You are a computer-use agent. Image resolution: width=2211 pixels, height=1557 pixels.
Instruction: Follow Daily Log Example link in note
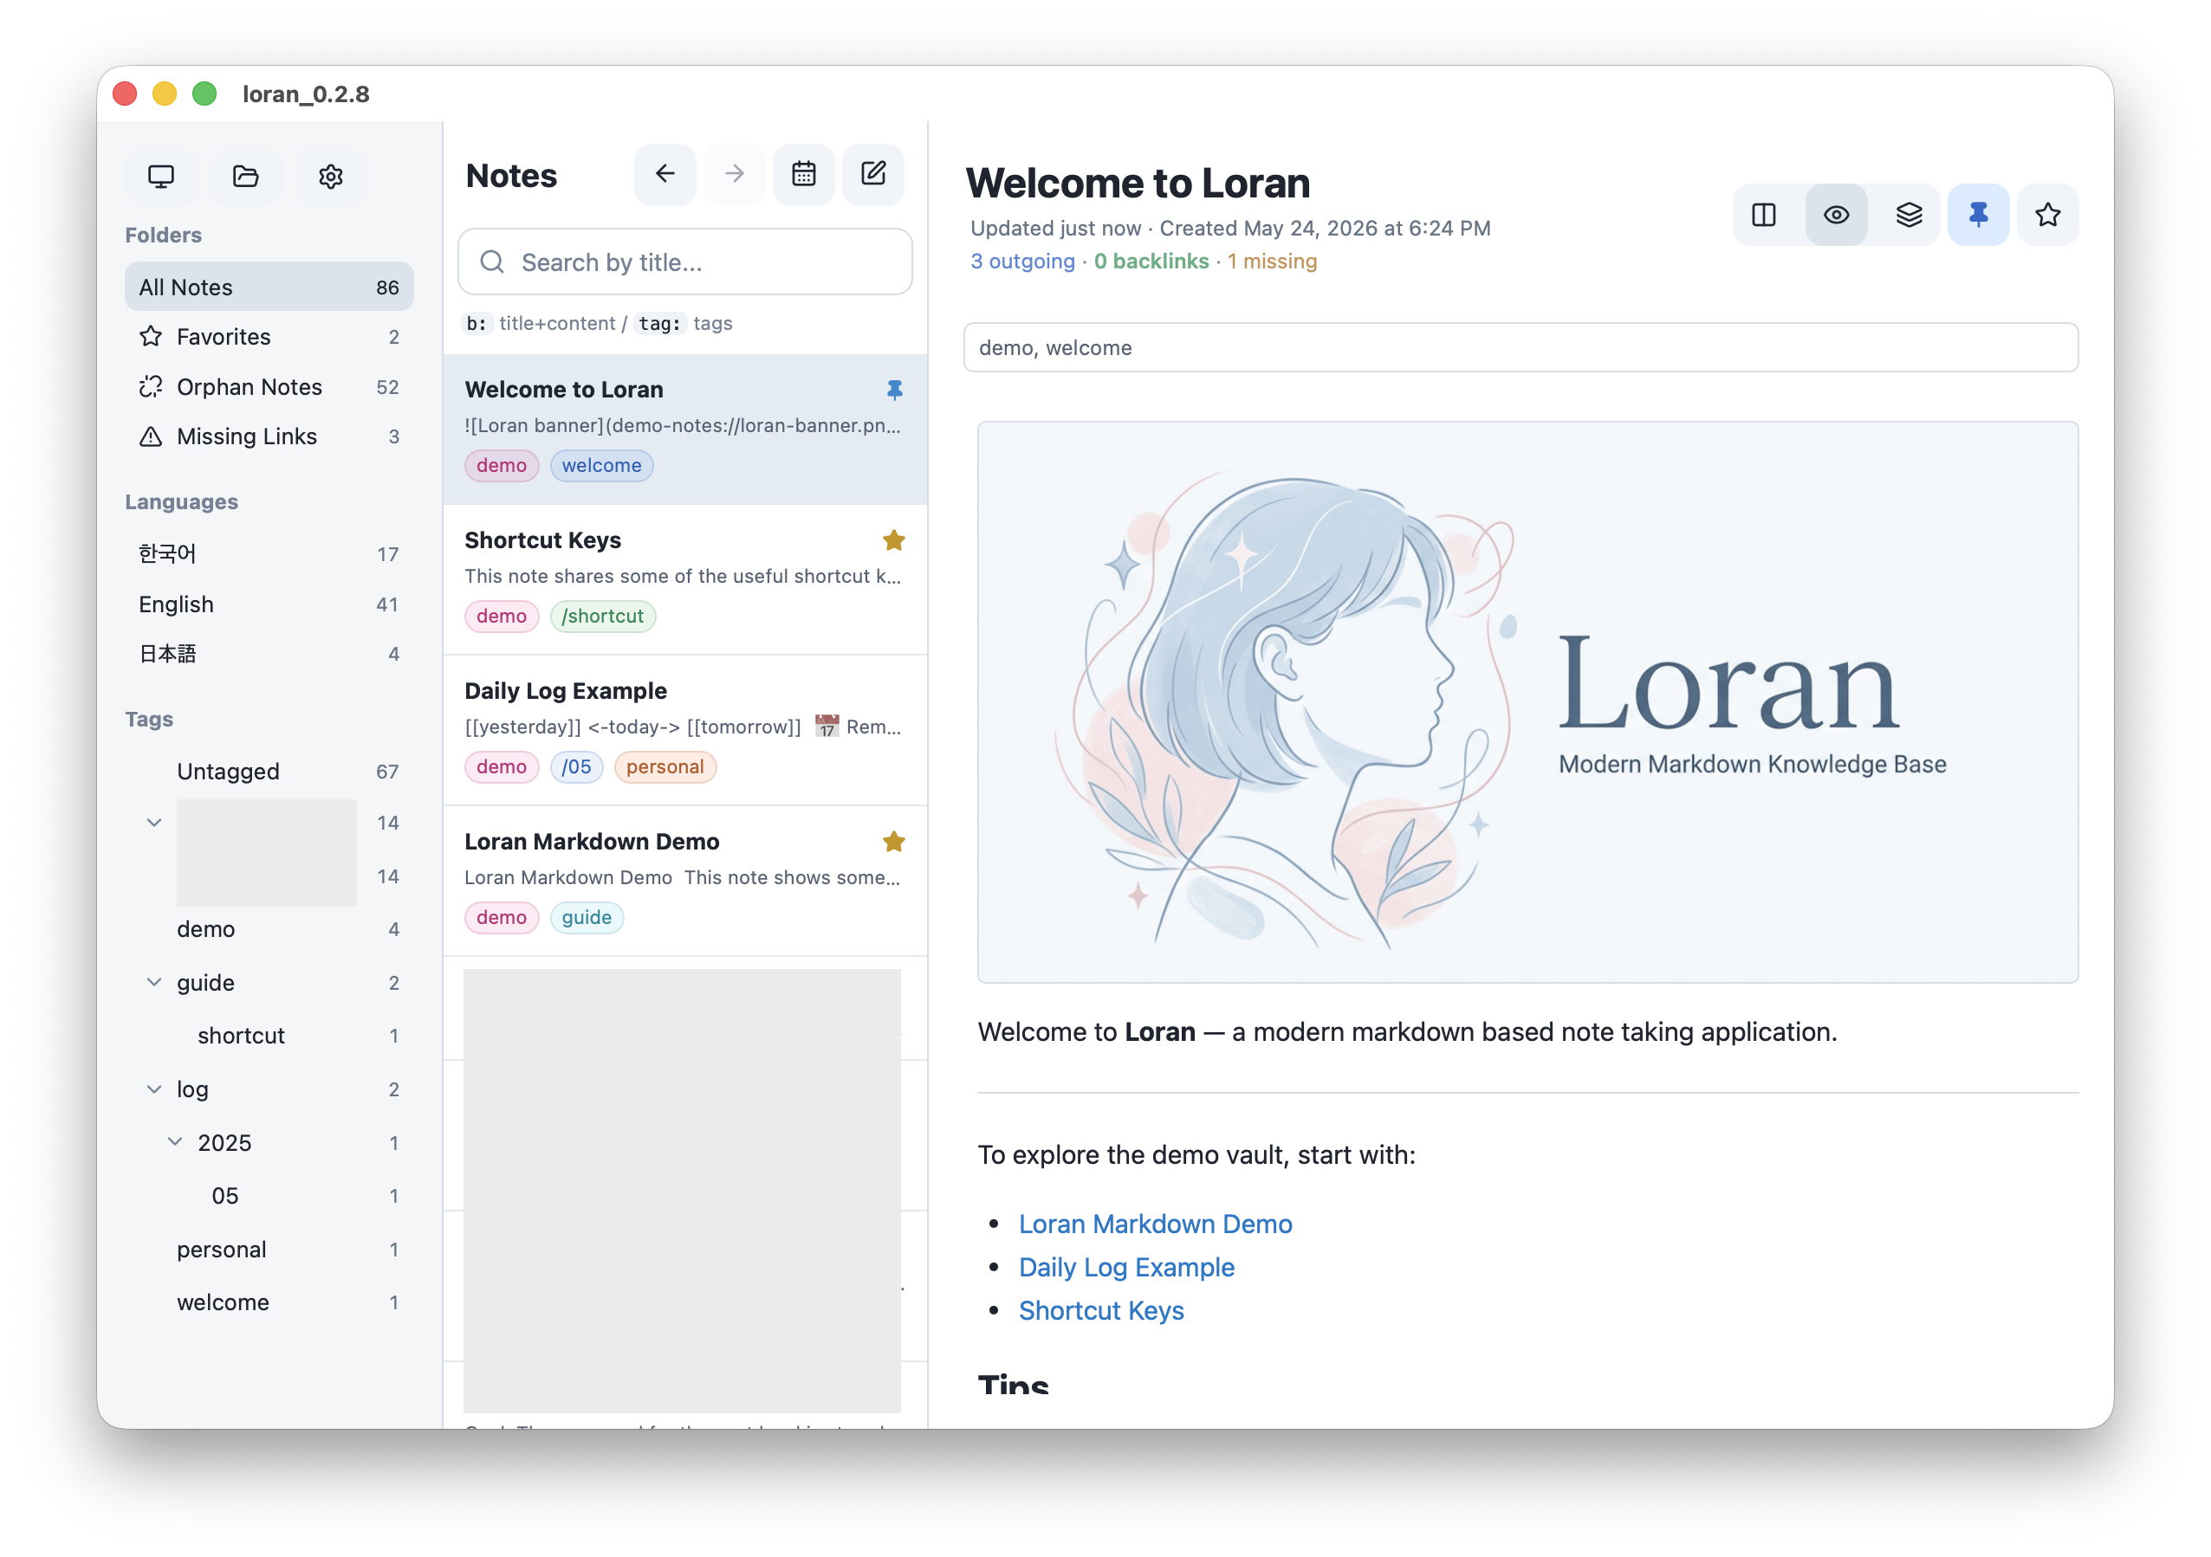tap(1126, 1266)
